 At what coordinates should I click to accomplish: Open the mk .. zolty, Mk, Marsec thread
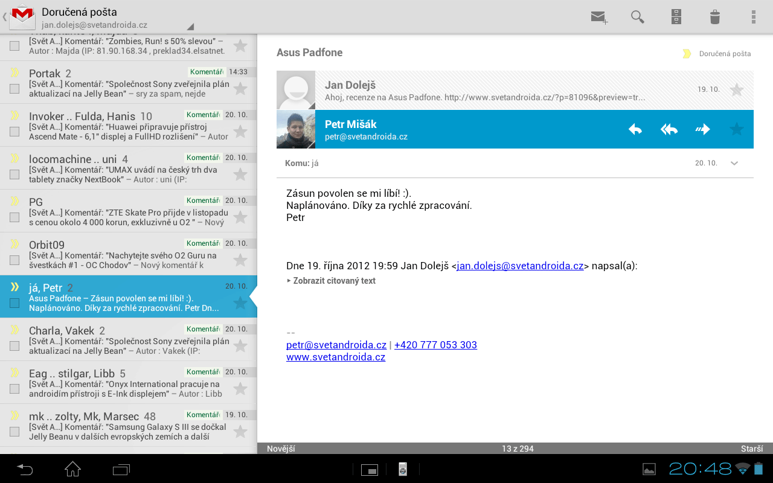pyautogui.click(x=129, y=425)
